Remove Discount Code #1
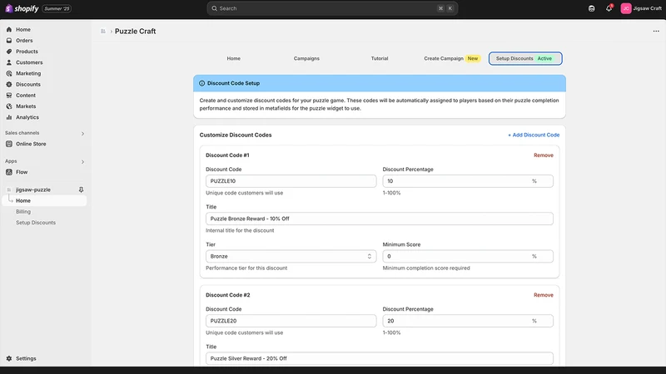Screen dimensions: 666x374 tap(544, 155)
